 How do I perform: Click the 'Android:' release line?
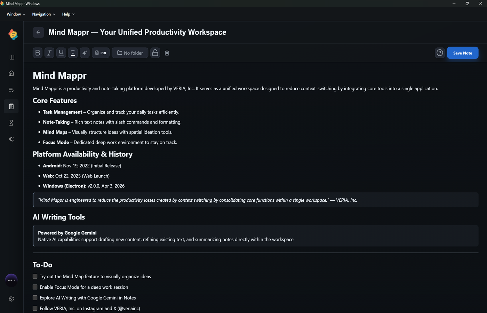82,166
